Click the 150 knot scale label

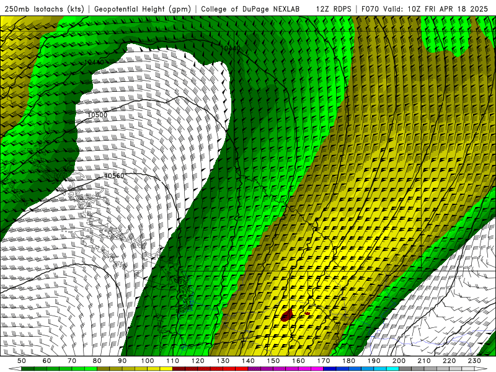click(x=273, y=361)
